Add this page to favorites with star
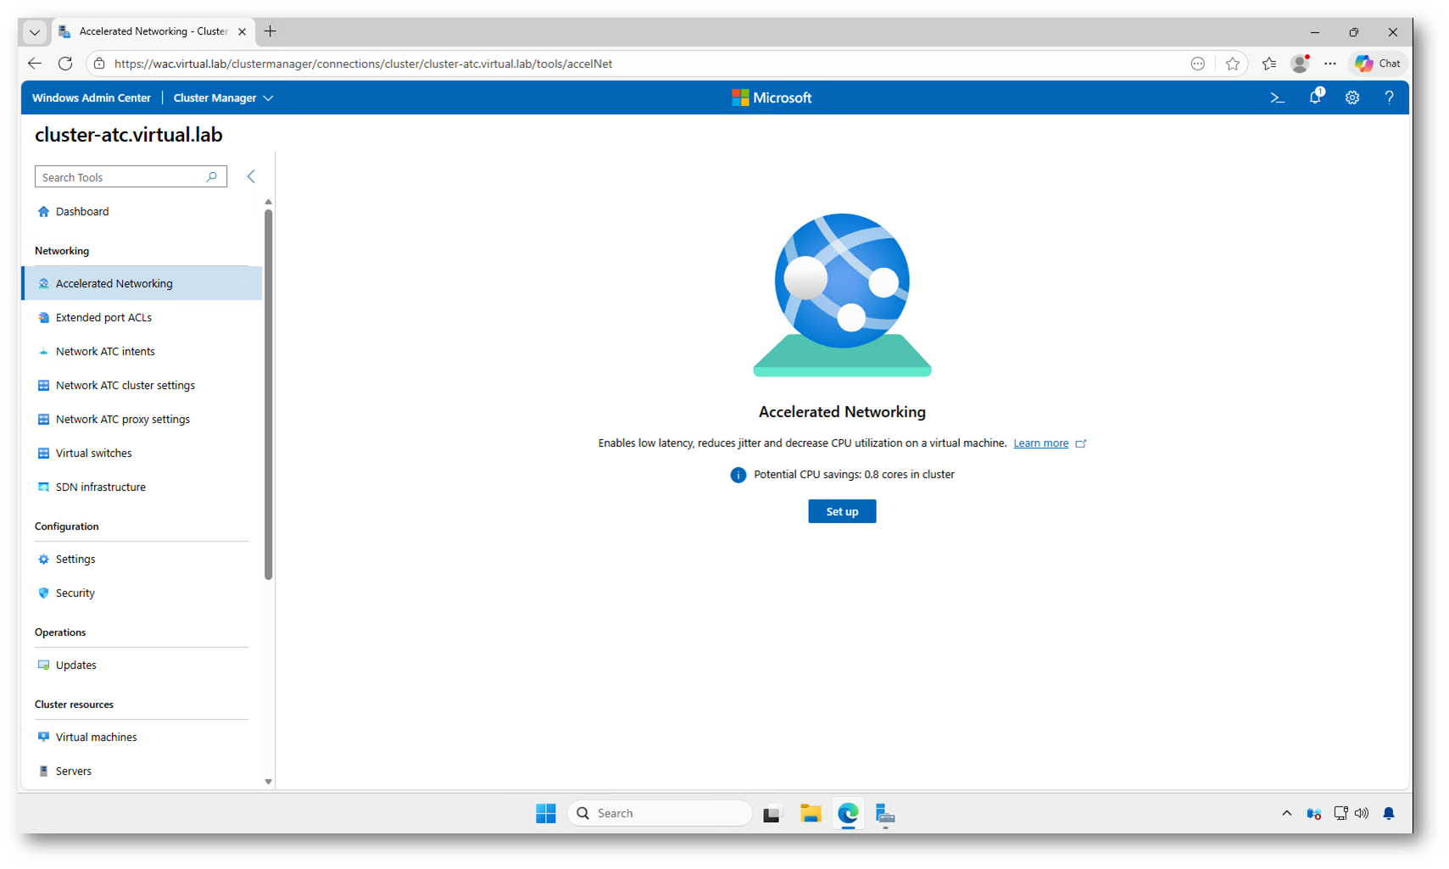The image size is (1449, 869). coord(1232,64)
